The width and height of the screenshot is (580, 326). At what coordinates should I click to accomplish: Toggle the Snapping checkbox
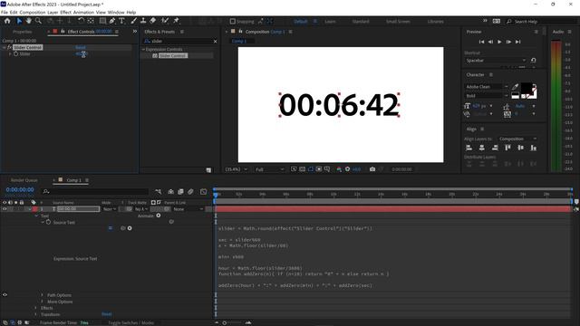tap(233, 22)
